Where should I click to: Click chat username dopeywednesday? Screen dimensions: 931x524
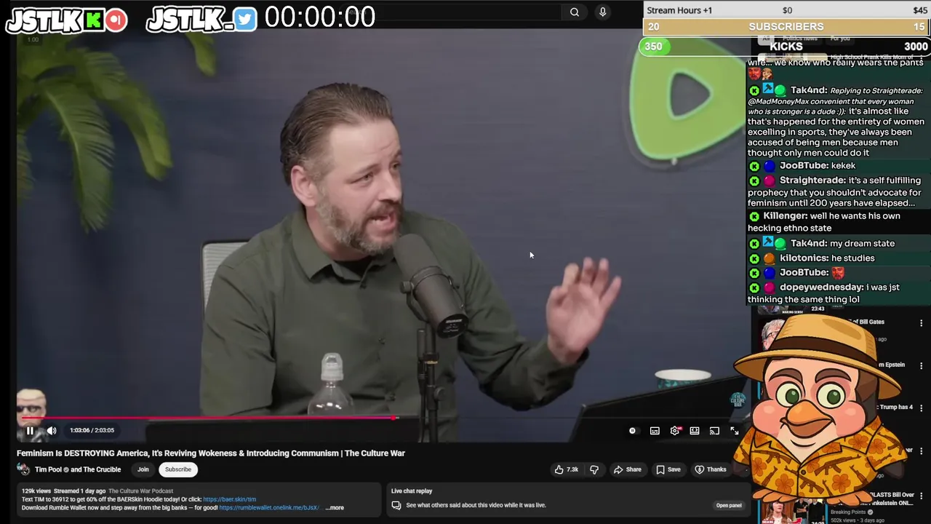[821, 287]
